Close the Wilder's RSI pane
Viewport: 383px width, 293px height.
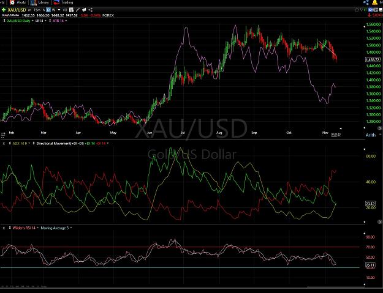coord(4,228)
